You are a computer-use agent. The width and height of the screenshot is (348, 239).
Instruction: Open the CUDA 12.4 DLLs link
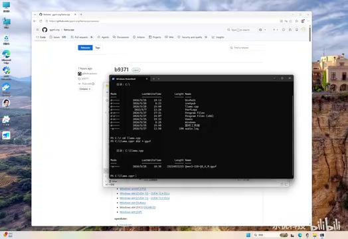(160, 193)
